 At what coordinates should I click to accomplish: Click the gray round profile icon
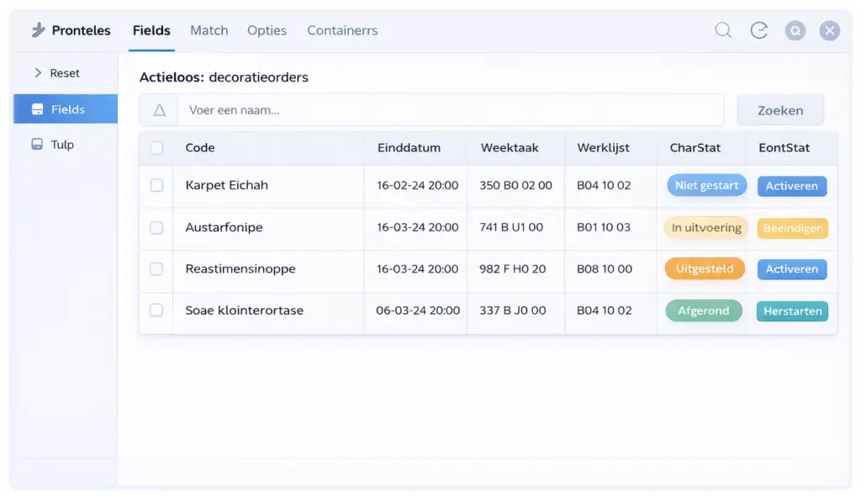pos(795,31)
